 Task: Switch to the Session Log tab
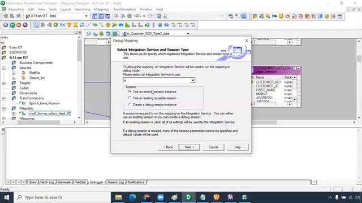115,182
